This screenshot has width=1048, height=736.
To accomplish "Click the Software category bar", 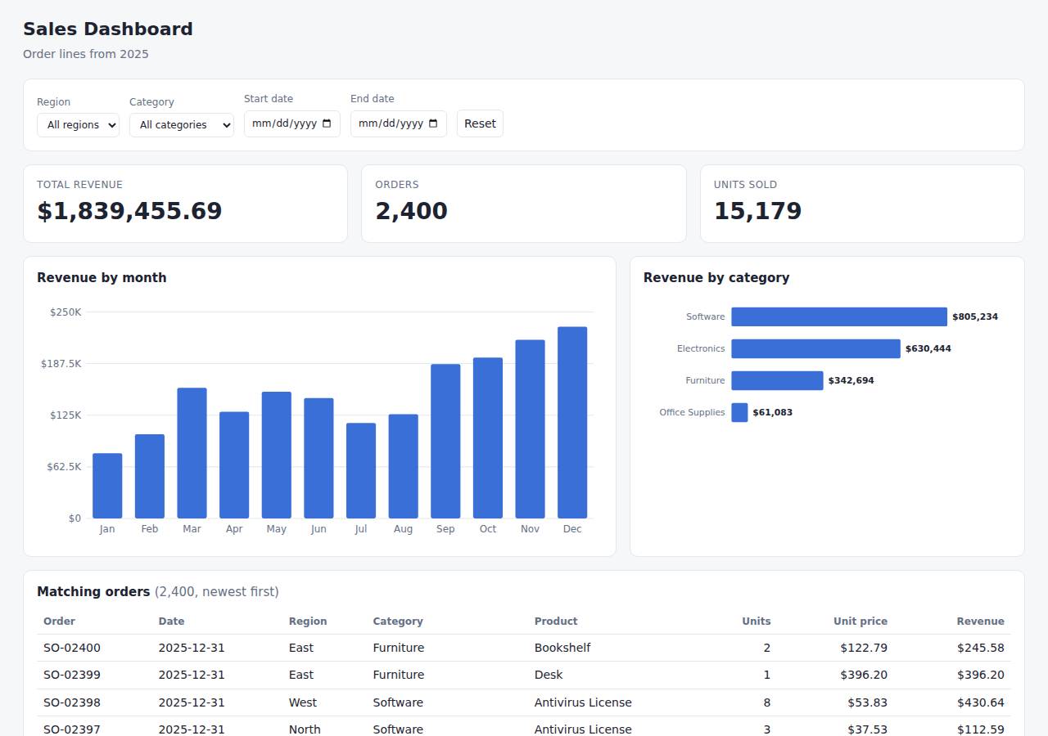I will point(839,316).
